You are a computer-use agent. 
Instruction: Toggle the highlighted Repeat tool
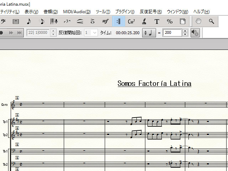point(119,21)
